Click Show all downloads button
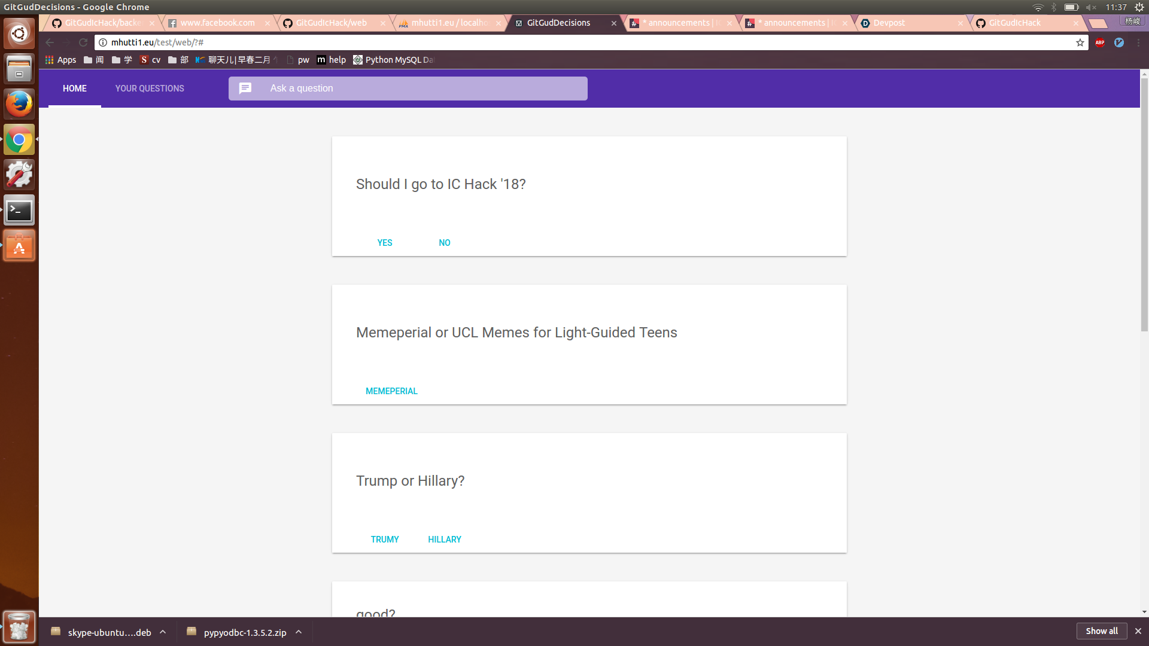This screenshot has width=1149, height=646. (x=1101, y=631)
